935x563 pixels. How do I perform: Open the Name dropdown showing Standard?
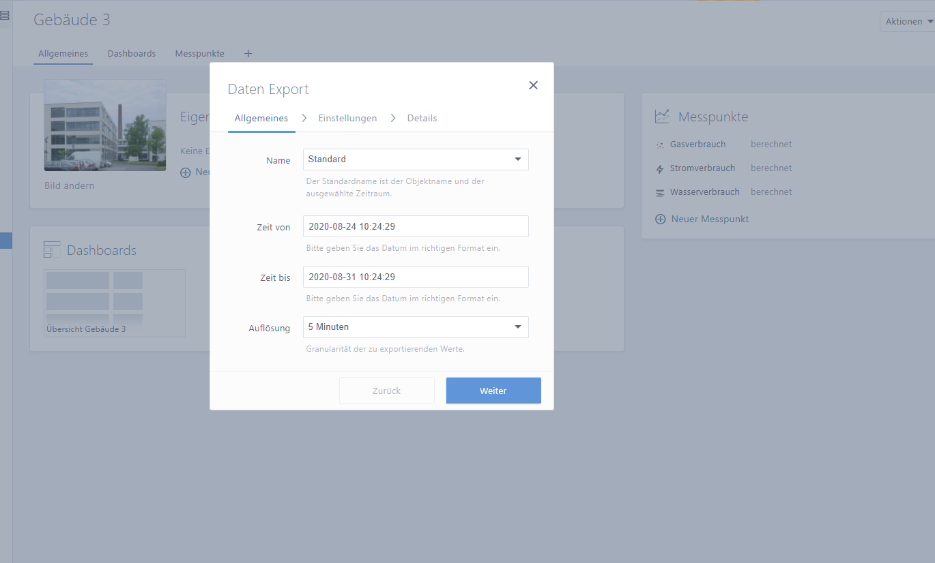coord(415,159)
